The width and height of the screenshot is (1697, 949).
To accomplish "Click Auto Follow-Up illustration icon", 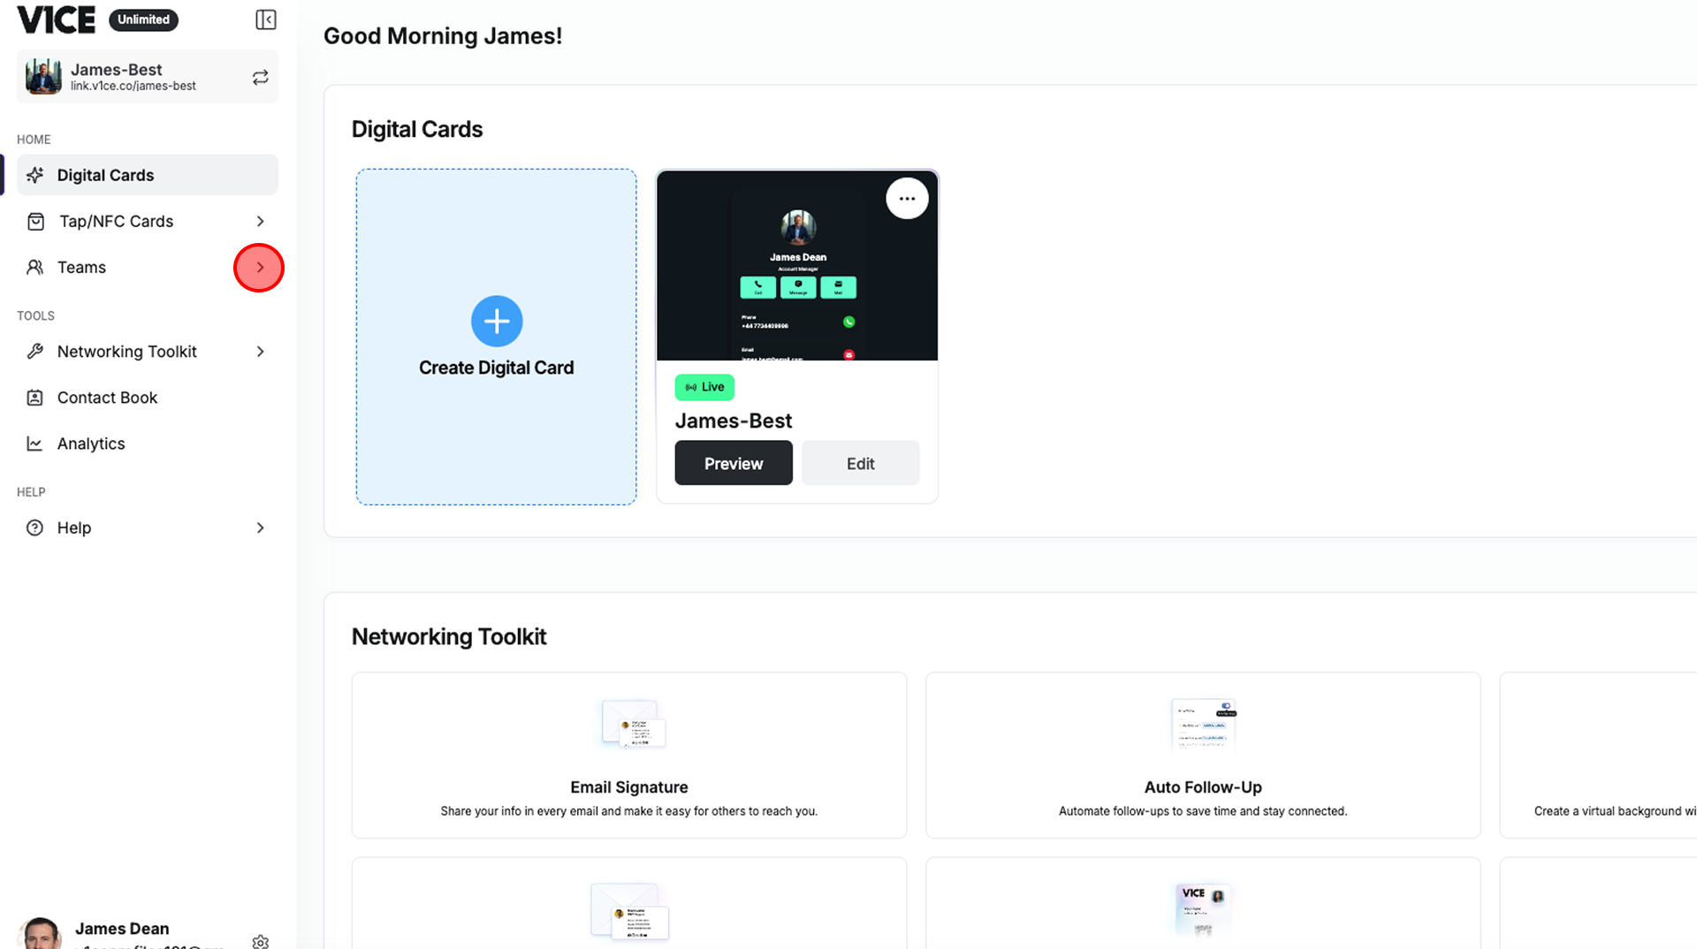I will click(x=1204, y=725).
